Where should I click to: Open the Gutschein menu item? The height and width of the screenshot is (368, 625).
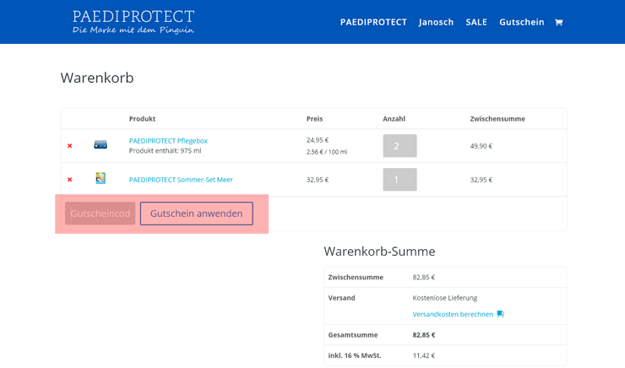click(x=521, y=22)
